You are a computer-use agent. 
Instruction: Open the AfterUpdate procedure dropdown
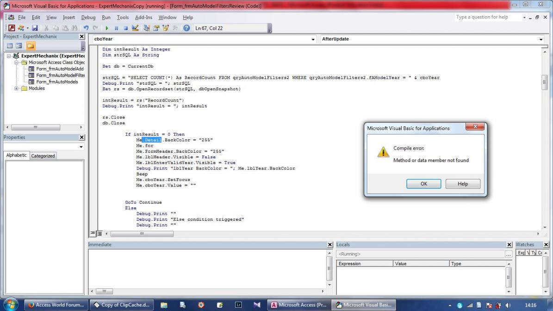541,39
